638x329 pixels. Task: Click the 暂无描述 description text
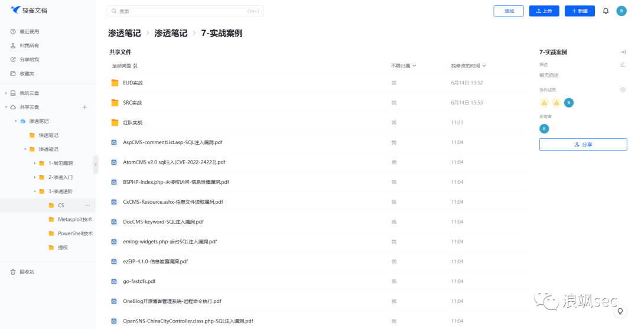tap(549, 75)
